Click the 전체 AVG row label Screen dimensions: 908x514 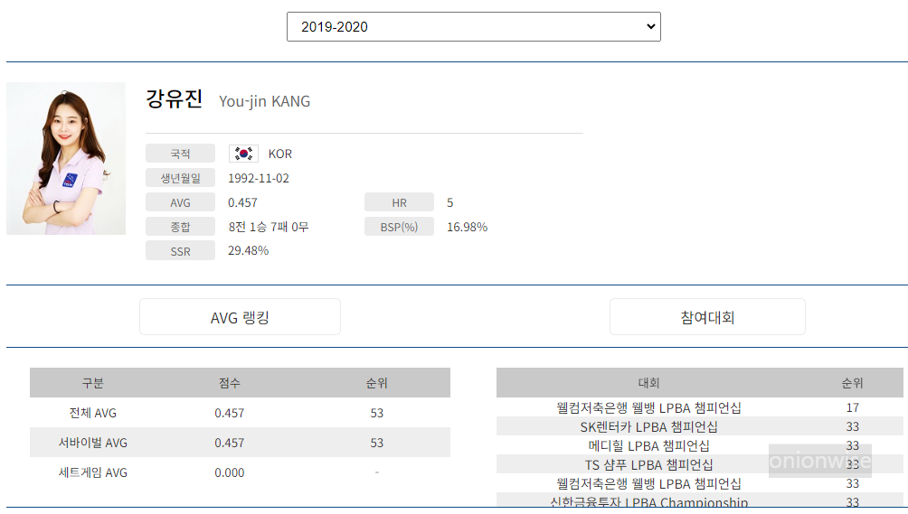point(92,413)
